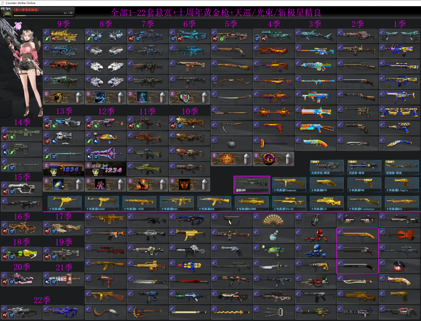Click the level 1251 rank badge
Screen dimensions: 421x321
7,13
